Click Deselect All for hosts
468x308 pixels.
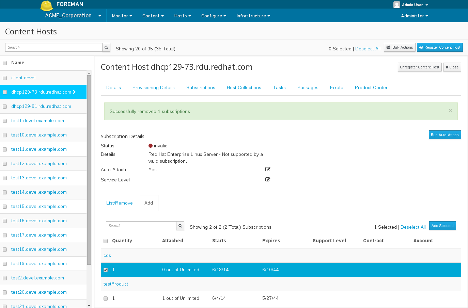coord(368,49)
